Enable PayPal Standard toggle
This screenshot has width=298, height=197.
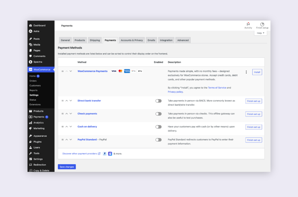point(158,140)
